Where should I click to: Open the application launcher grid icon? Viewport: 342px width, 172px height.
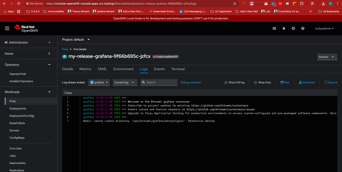(274, 28)
